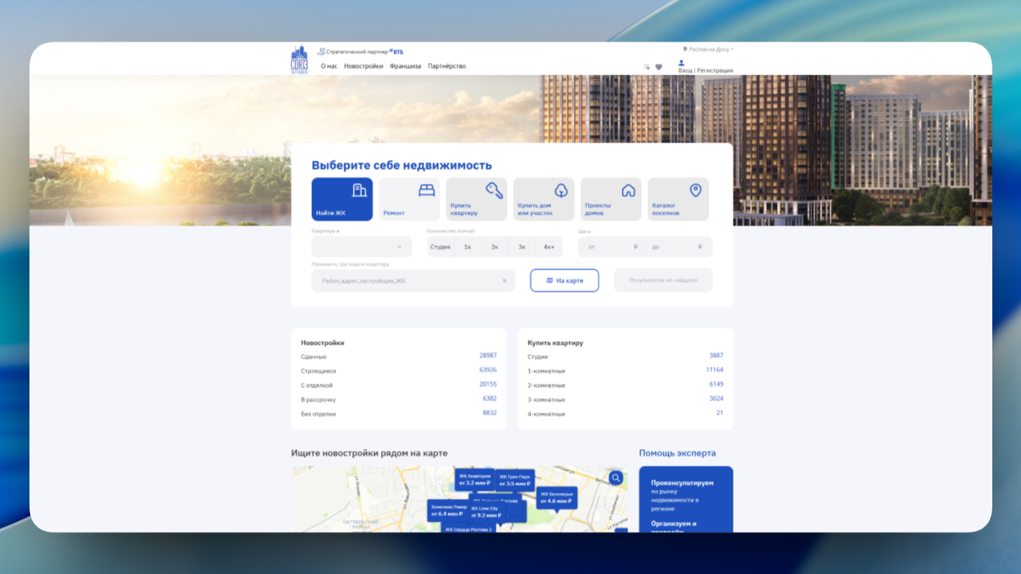Screen dimensions: 1021x574
Task: Click the Помощь эксперта heading link
Action: (677, 453)
